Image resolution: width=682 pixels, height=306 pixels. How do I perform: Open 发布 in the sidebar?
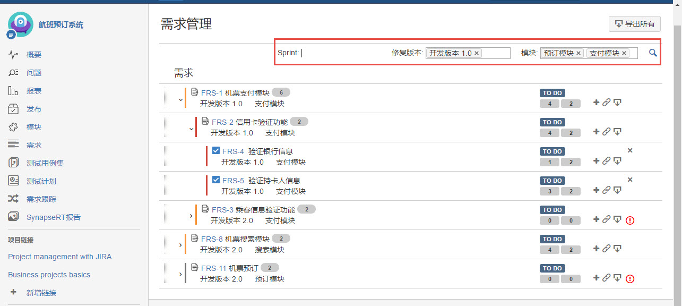coord(34,109)
